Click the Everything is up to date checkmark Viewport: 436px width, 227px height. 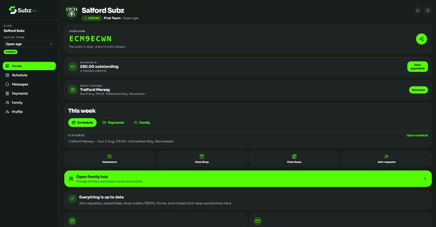tap(72, 199)
